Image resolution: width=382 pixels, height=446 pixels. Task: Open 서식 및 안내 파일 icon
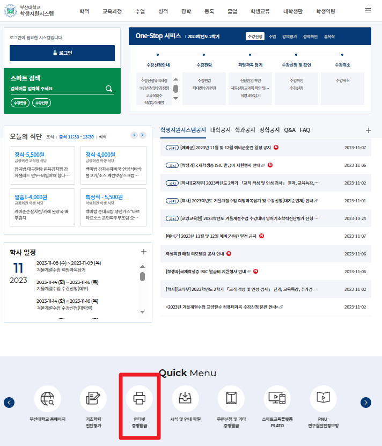pos(185,398)
